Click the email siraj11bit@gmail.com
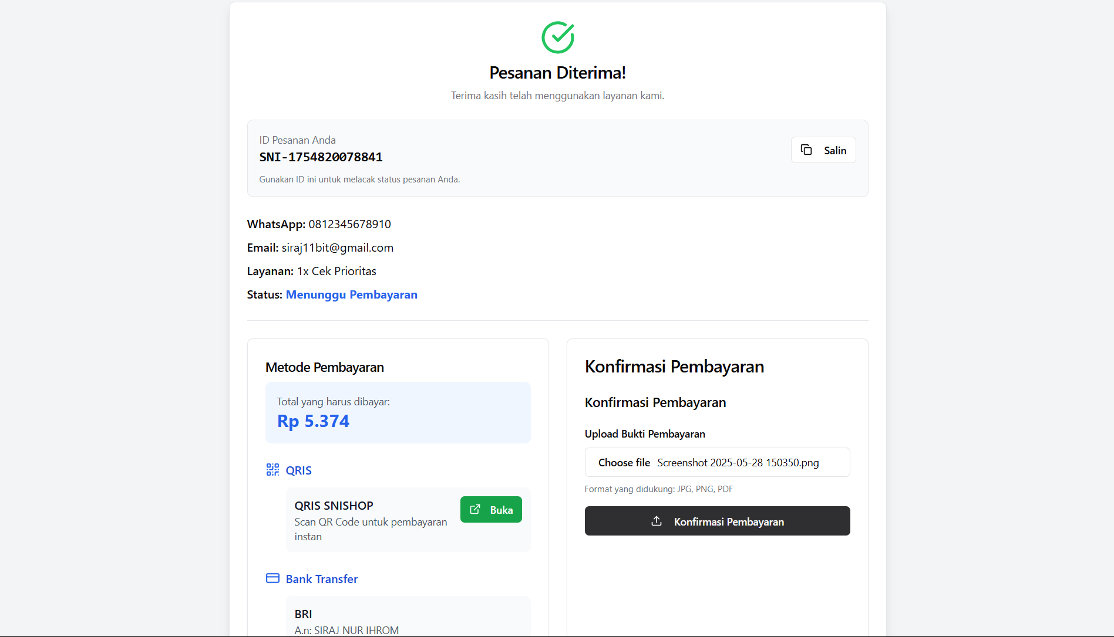The image size is (1114, 637). (x=337, y=248)
